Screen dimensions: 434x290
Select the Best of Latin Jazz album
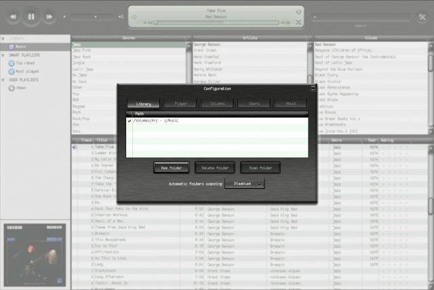tap(371, 63)
